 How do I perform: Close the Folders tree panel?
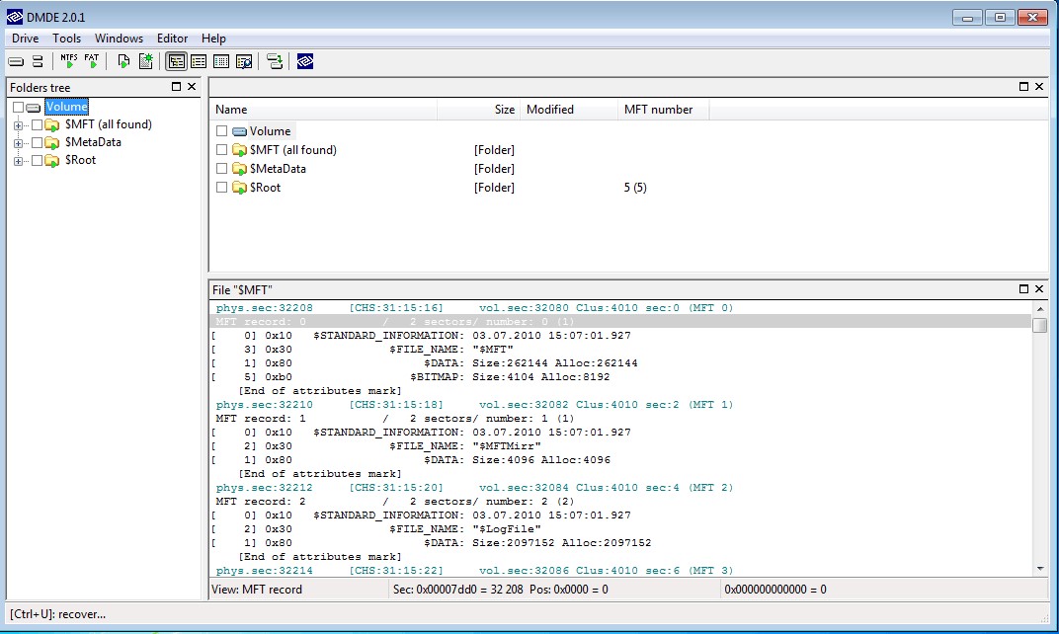(x=192, y=87)
